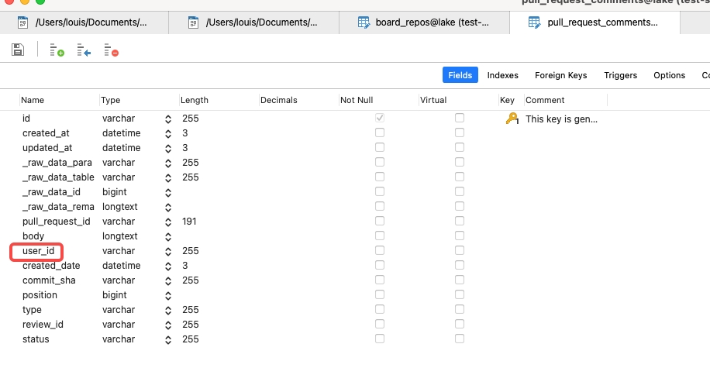Switch to the Indexes tab
The image size is (710, 368).
click(x=502, y=75)
